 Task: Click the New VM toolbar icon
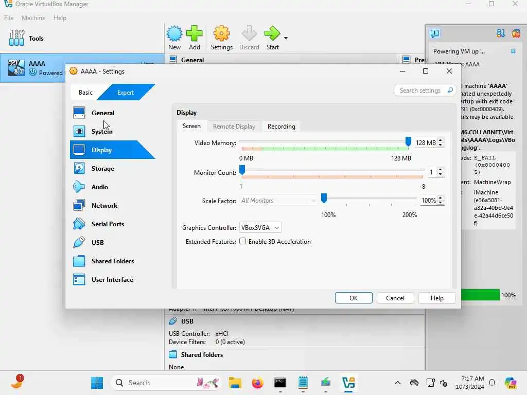coord(174,33)
